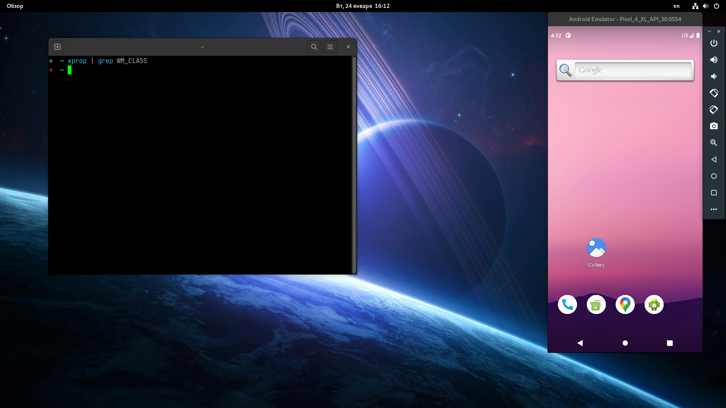Open the terminal search button
726x408 pixels.
point(314,47)
